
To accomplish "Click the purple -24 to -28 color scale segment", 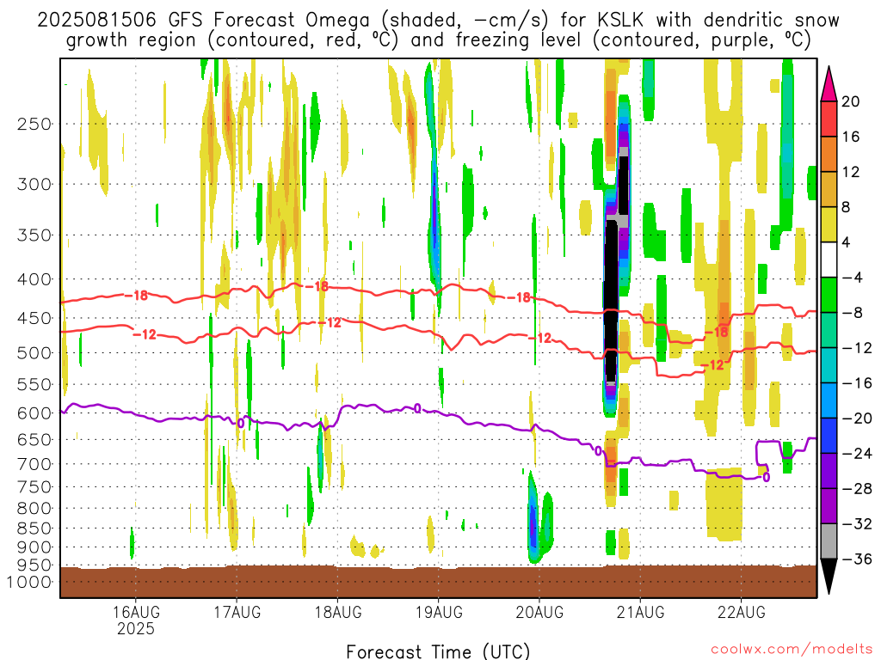I will (829, 471).
